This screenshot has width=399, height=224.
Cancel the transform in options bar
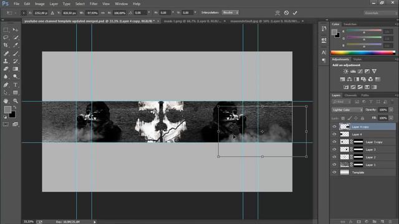[x=286, y=12]
